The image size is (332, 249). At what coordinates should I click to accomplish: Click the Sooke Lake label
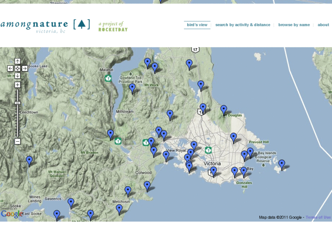pyautogui.click(x=38, y=66)
